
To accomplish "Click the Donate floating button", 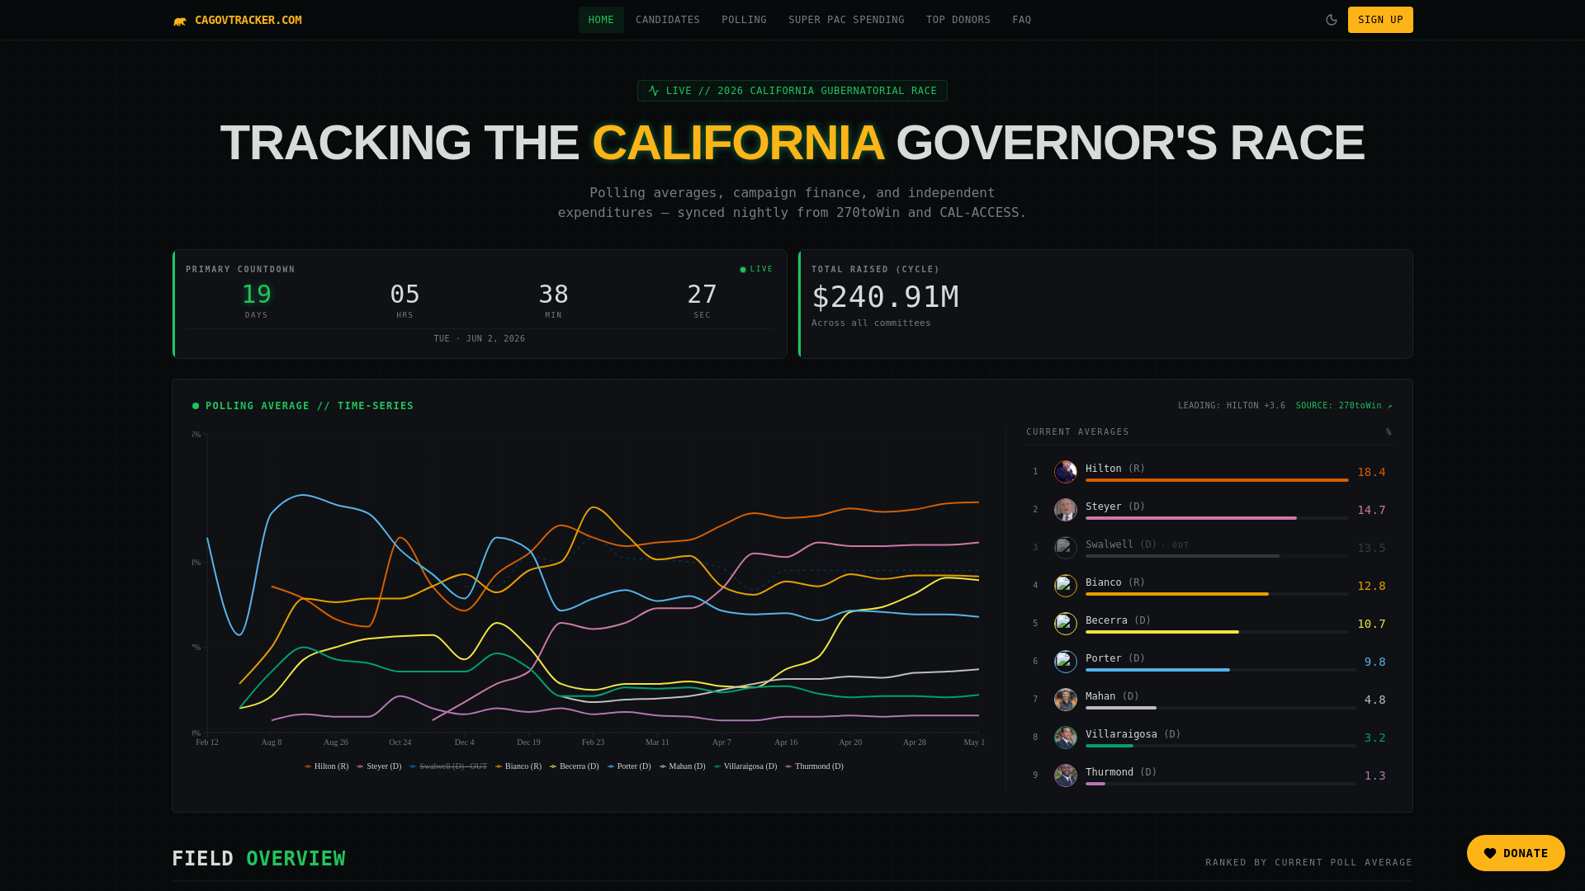I will coord(1516,853).
